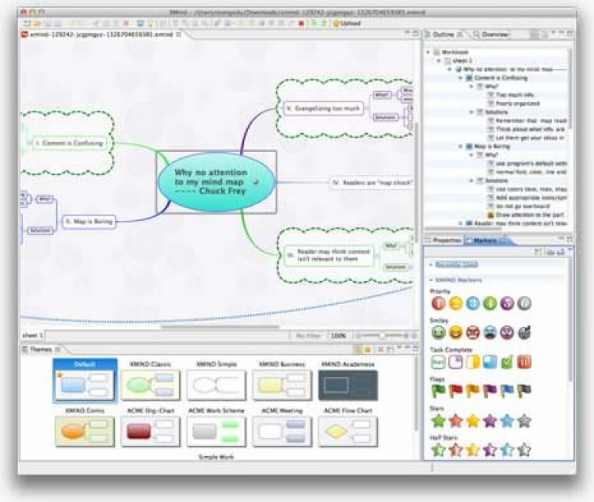This screenshot has width=594, height=502.
Task: Add the yellow laughing smiley marker
Action: click(x=455, y=333)
